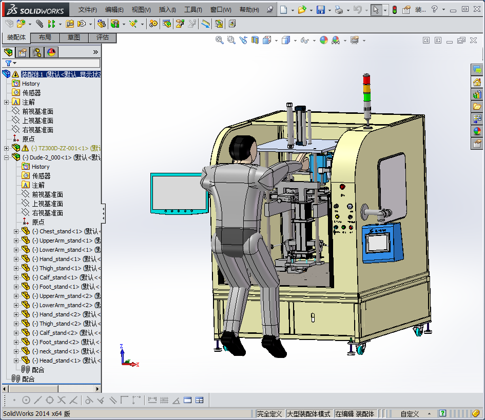The height and width of the screenshot is (420, 485).
Task: Switch to the 评估 tab
Action: tap(103, 37)
